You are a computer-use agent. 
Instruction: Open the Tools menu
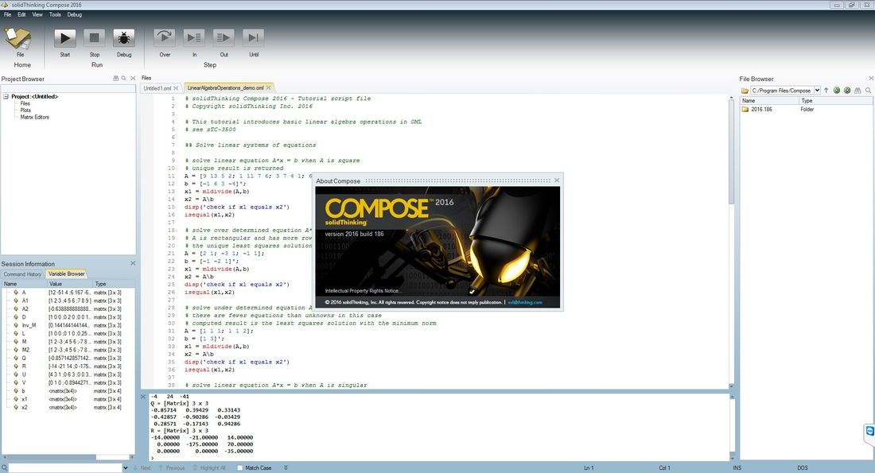pos(55,14)
